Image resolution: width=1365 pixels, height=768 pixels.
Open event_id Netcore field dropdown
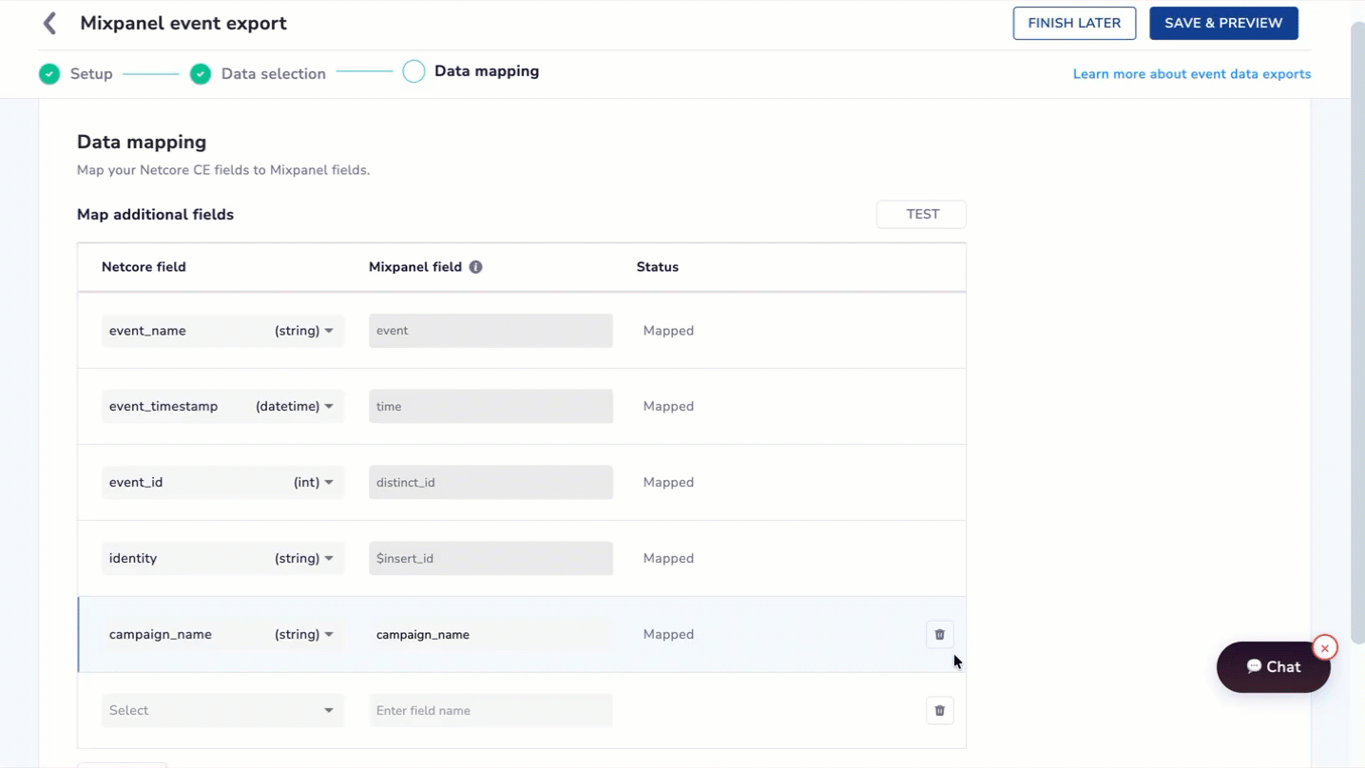coord(222,482)
